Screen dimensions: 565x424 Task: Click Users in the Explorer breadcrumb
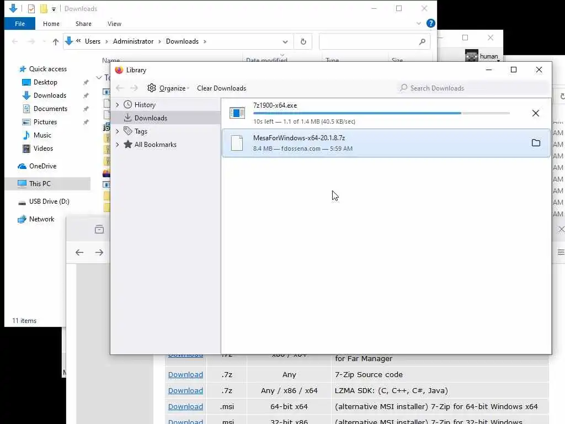(93, 41)
